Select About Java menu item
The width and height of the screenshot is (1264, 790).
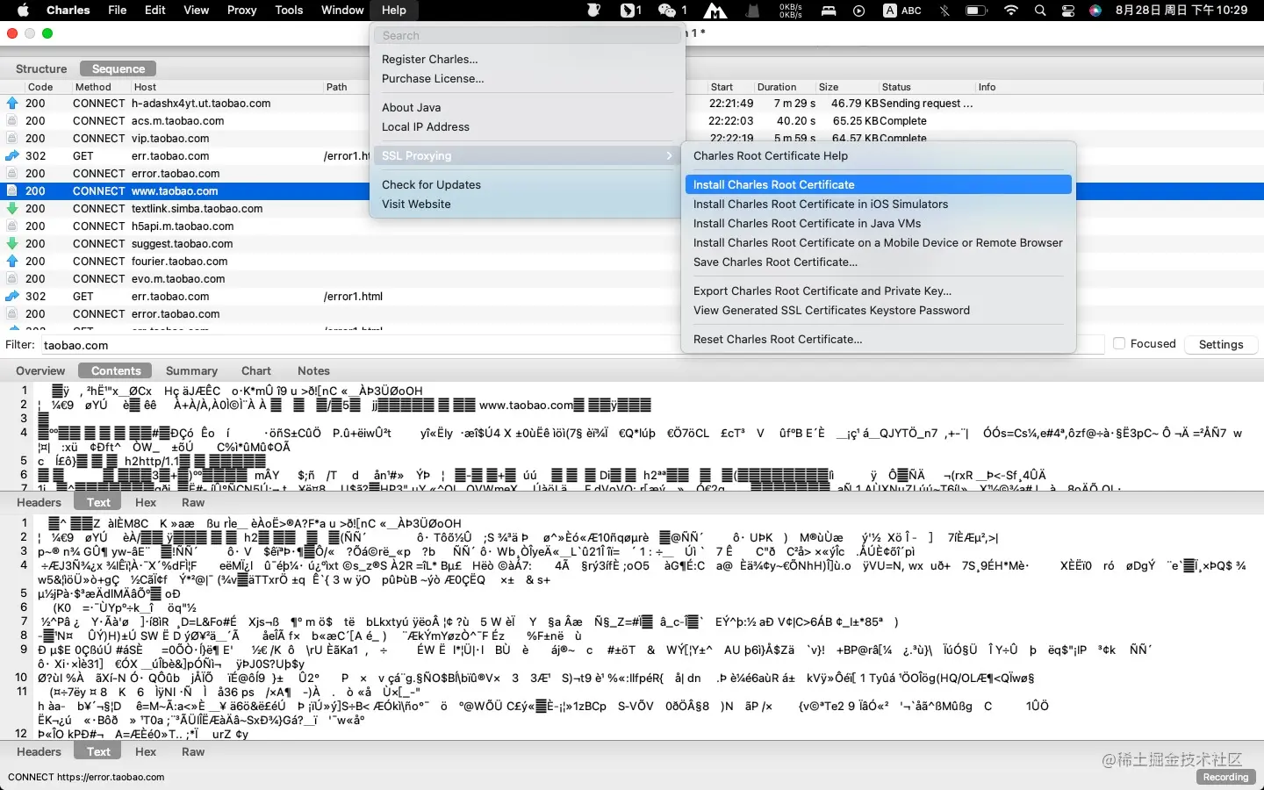(x=528, y=107)
